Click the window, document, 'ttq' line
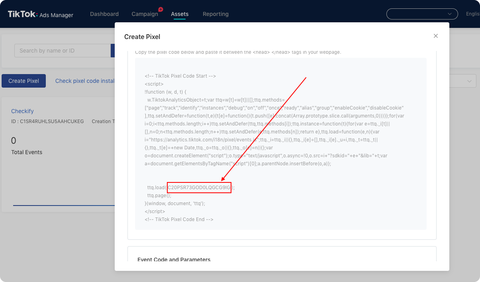This screenshot has height=282, width=480. (x=175, y=204)
